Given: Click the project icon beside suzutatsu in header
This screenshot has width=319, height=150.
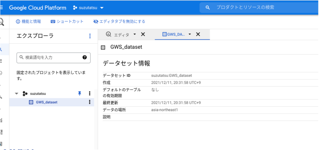Looking at the screenshot, I should click(75, 8).
